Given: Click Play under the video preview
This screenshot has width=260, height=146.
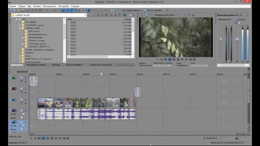Looking at the screenshot, I should [x=170, y=60].
